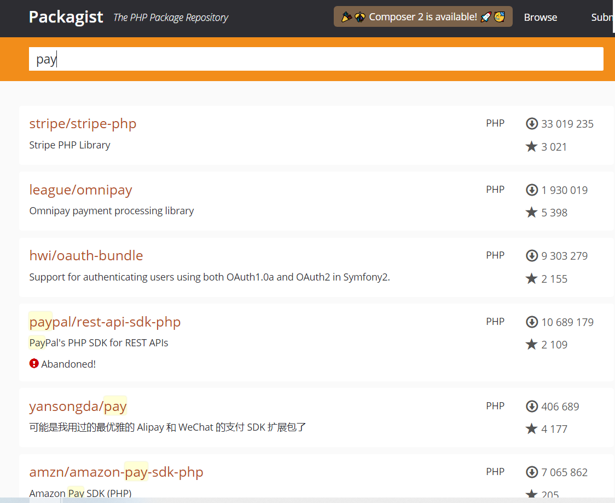Click the PHP label on stripe/stripe-php row
Viewport: 615px width, 503px height.
click(x=495, y=123)
